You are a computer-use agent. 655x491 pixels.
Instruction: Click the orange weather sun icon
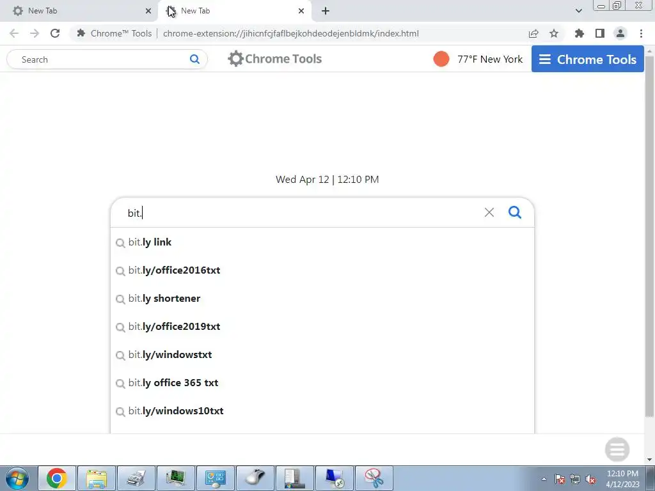(x=441, y=59)
